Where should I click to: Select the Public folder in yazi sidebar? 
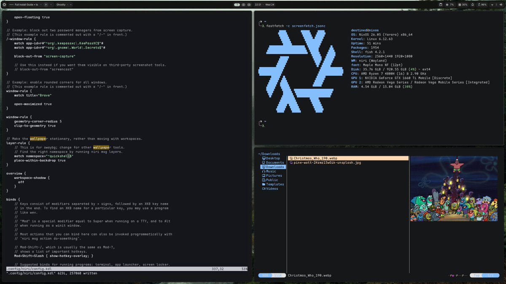269,180
